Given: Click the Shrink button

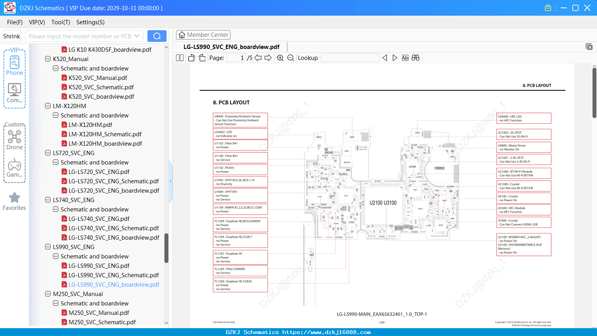Looking at the screenshot, I should (x=12, y=36).
